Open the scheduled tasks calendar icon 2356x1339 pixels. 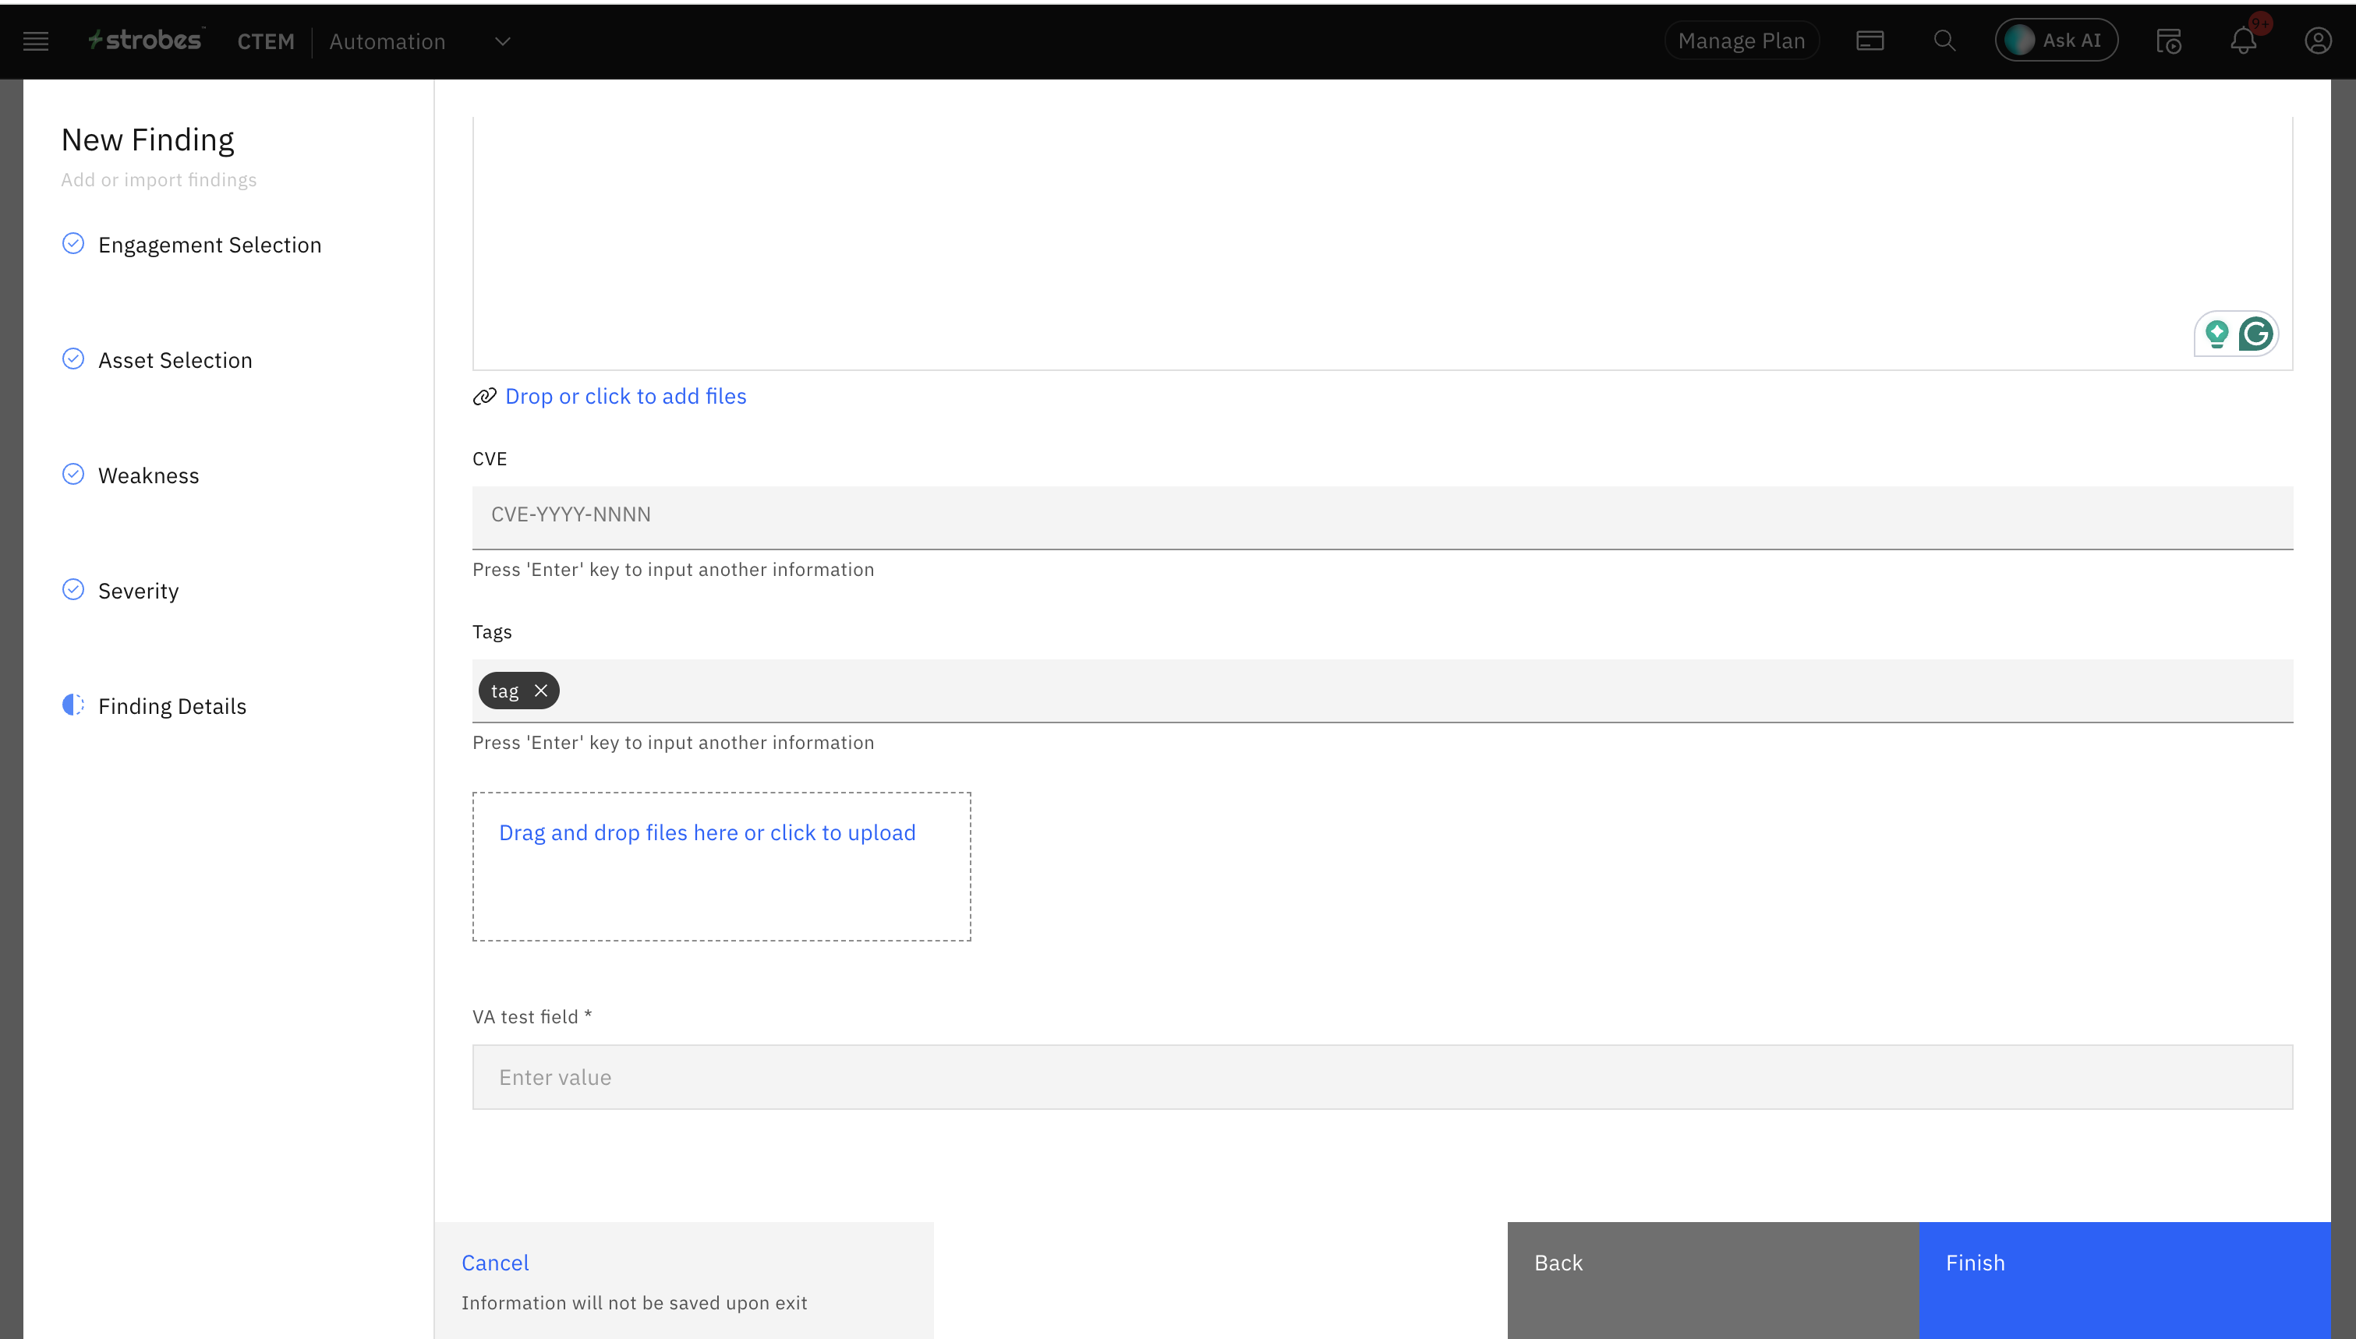coord(2168,41)
